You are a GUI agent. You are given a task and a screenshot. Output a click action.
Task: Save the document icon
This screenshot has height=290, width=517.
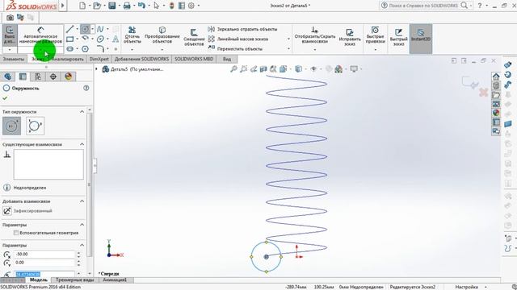[x=112, y=6]
